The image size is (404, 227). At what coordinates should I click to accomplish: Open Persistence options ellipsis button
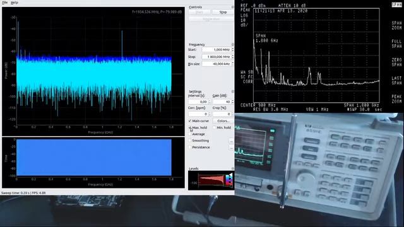point(231,148)
